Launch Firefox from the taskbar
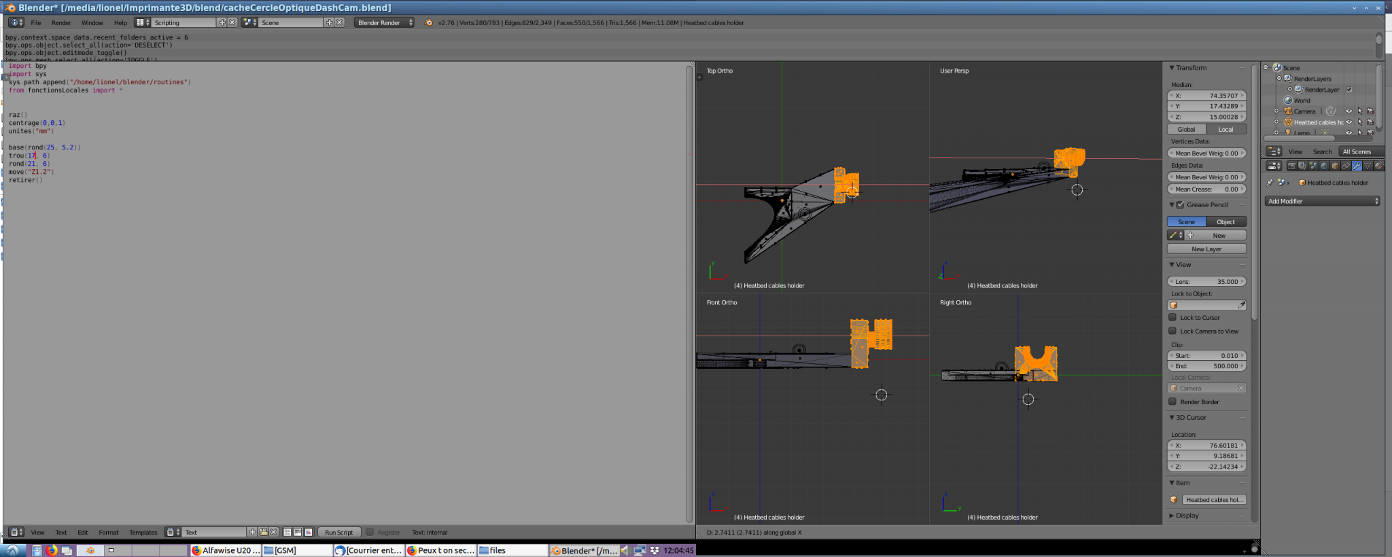This screenshot has width=1392, height=557. pyautogui.click(x=52, y=550)
